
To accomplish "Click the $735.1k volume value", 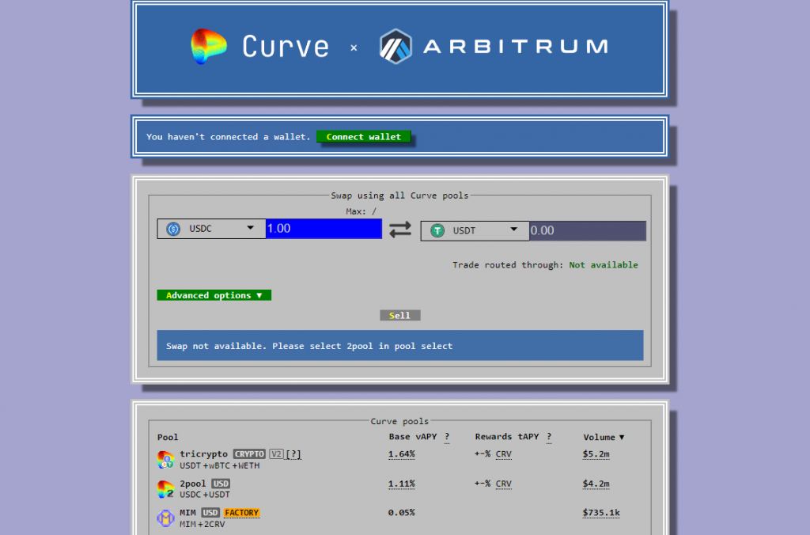I will [601, 512].
